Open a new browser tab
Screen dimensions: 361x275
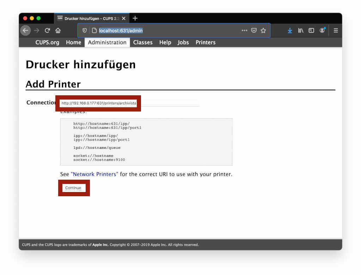[x=135, y=18]
